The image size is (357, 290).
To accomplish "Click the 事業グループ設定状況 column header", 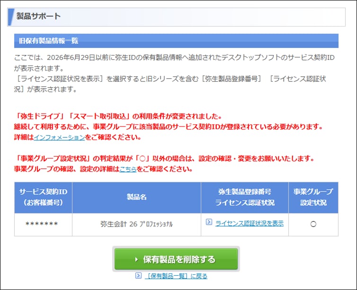I will click(313, 197).
